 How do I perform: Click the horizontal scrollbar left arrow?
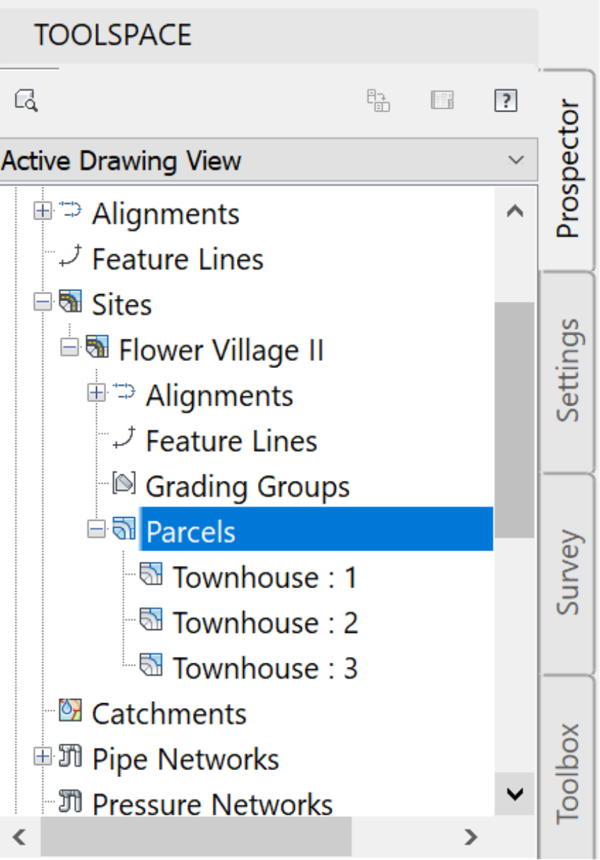(20, 836)
